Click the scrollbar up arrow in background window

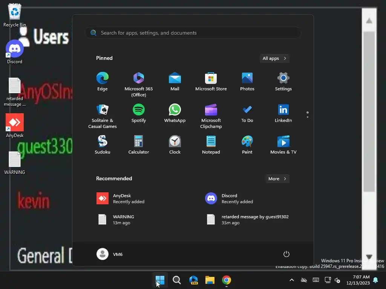click(369, 21)
